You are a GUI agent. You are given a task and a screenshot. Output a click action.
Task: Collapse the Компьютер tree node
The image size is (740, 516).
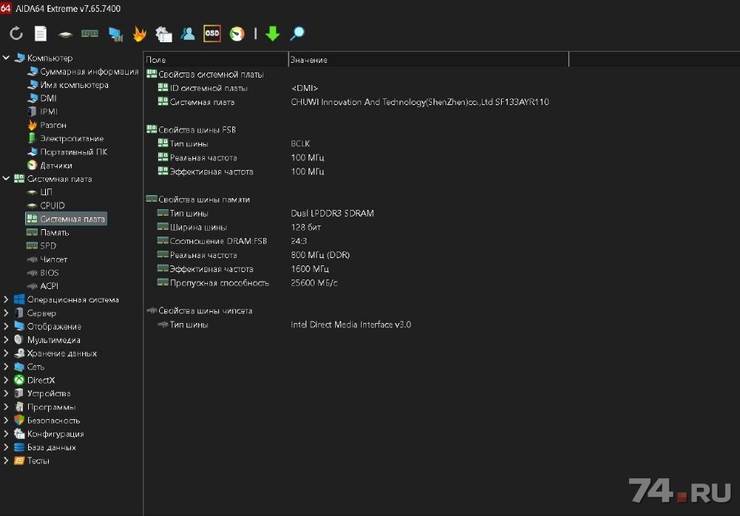(6, 58)
